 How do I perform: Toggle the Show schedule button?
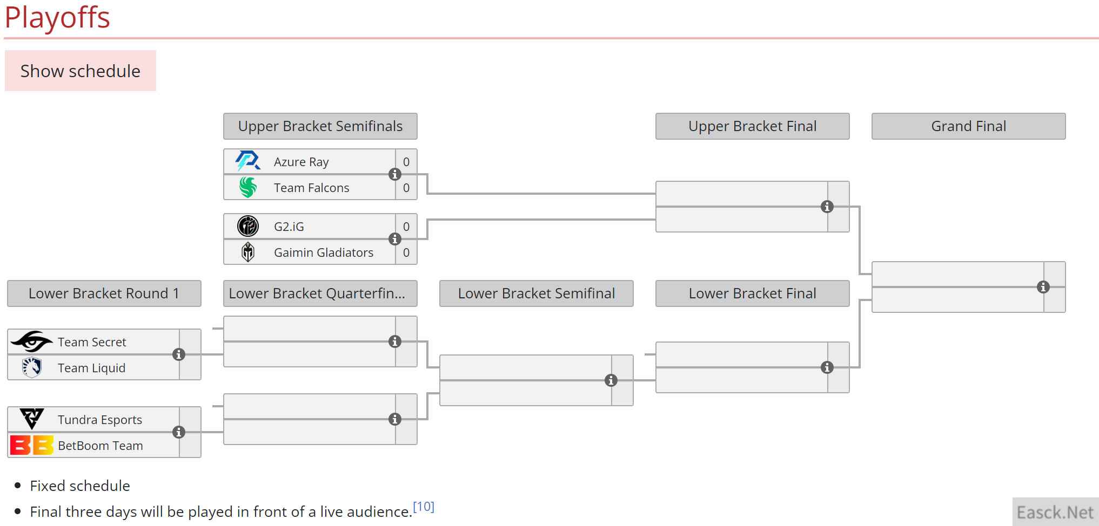pyautogui.click(x=81, y=71)
